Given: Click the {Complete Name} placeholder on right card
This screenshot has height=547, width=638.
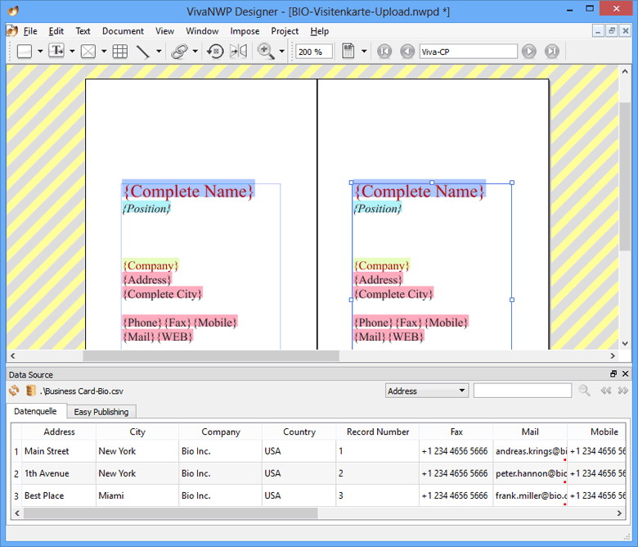Looking at the screenshot, I should [419, 192].
